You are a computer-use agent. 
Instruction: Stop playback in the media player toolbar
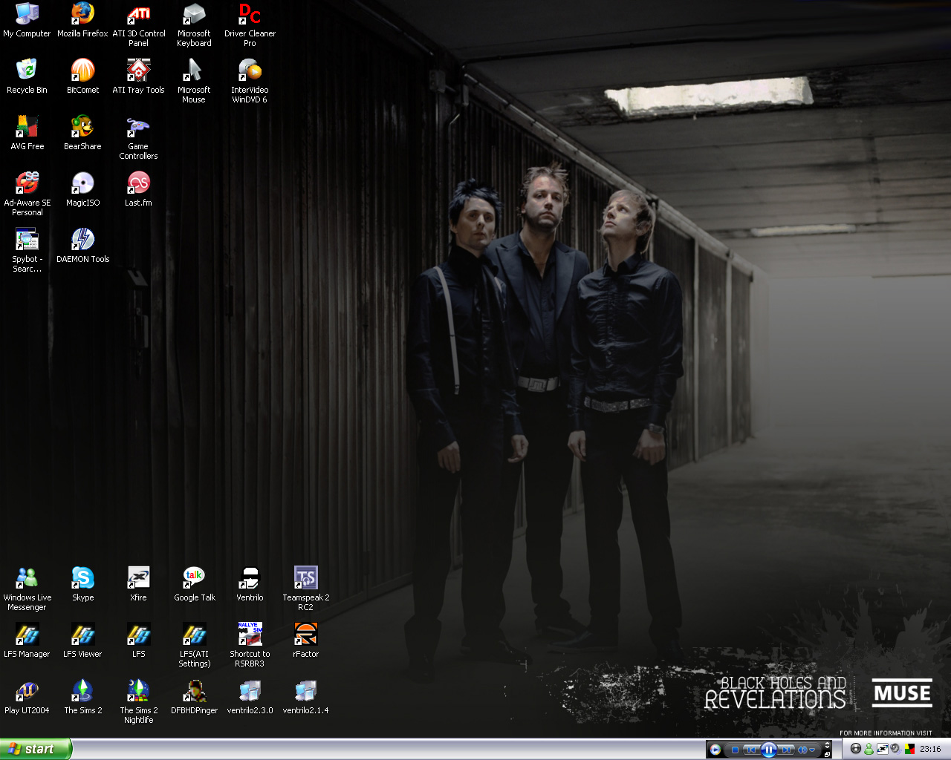point(735,750)
